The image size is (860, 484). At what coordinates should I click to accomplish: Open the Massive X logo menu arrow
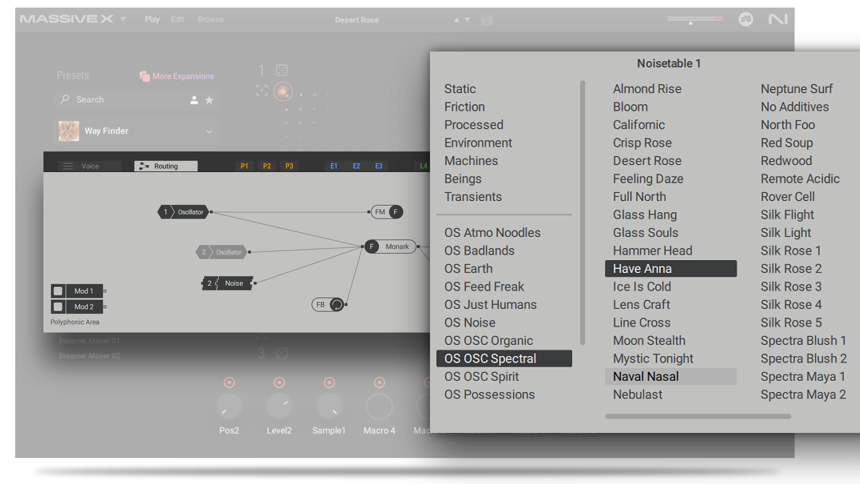click(x=123, y=19)
